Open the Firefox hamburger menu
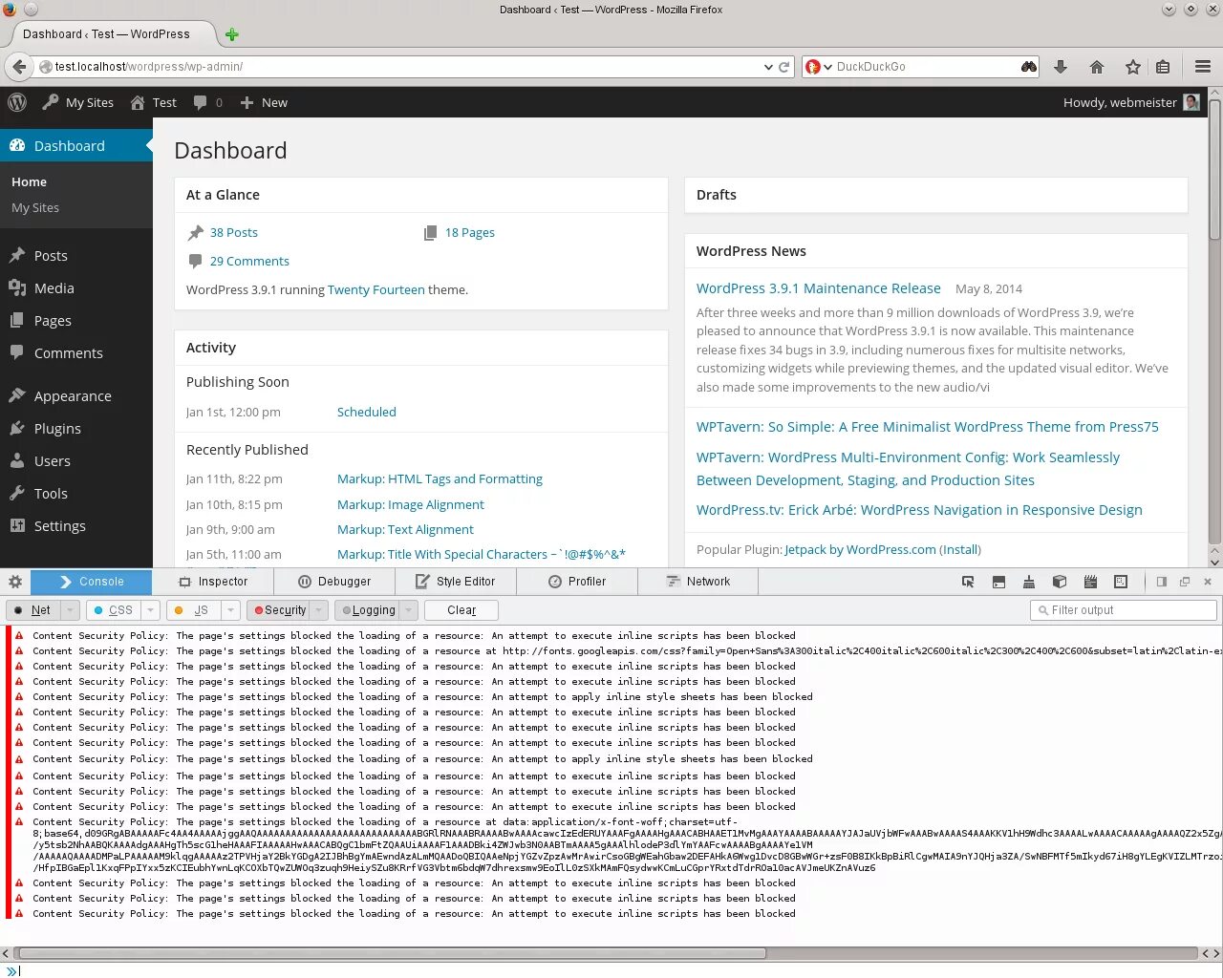The height and width of the screenshot is (978, 1223). click(x=1203, y=67)
